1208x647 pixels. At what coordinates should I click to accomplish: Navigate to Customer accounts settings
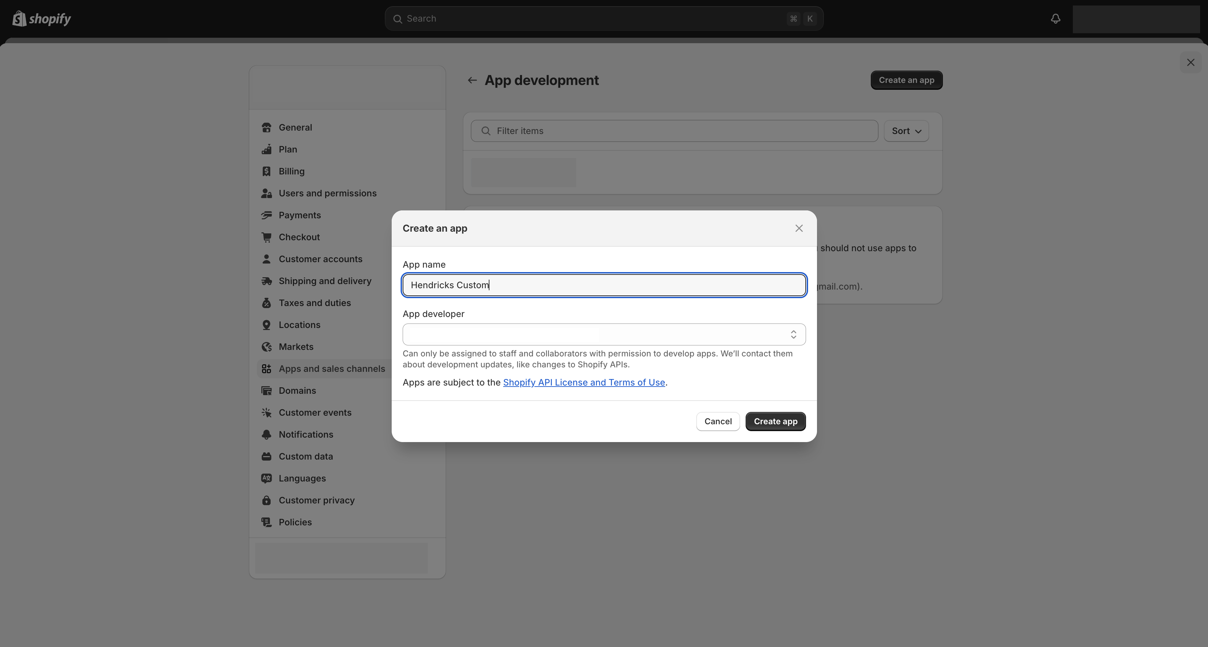pos(320,258)
